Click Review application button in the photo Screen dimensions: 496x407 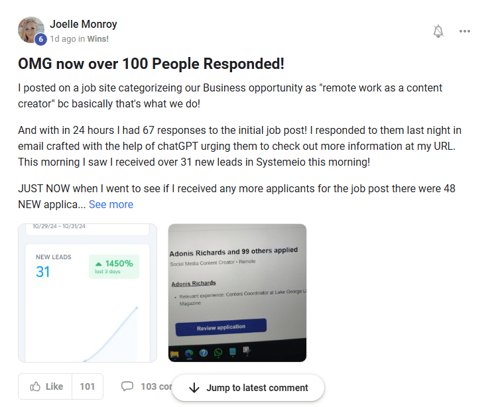coord(221,327)
